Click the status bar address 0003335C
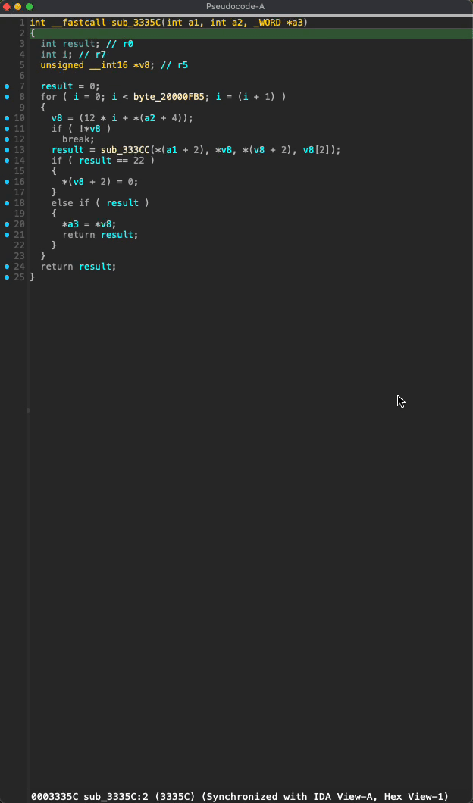Image resolution: width=473 pixels, height=803 pixels. (55, 796)
